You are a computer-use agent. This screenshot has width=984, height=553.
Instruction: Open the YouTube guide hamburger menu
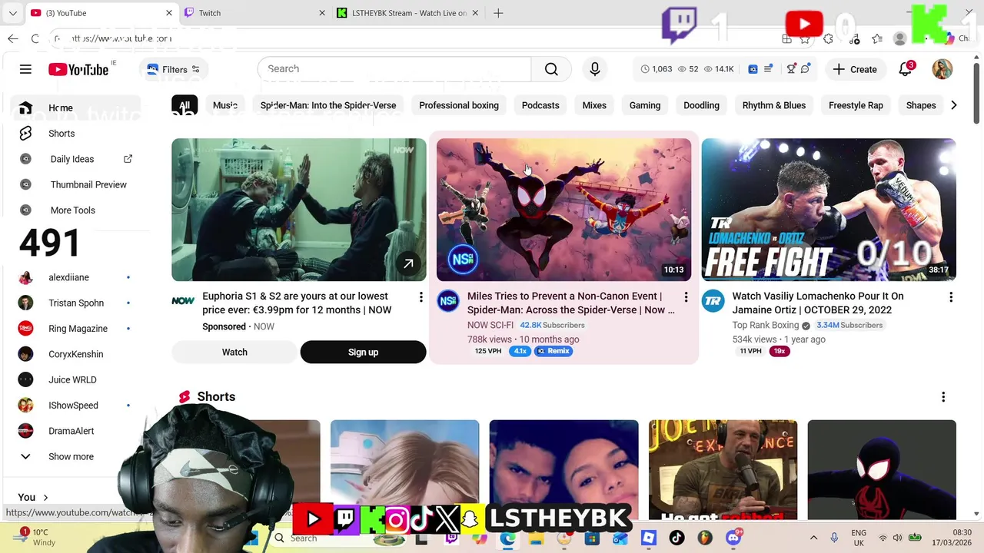(x=25, y=69)
